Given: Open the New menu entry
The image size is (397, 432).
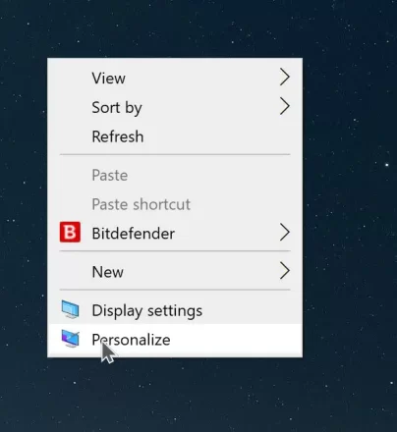Looking at the screenshot, I should (175, 272).
